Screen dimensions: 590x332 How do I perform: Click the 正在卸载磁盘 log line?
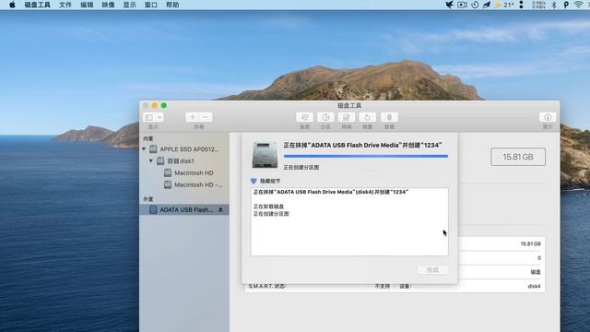pos(268,207)
